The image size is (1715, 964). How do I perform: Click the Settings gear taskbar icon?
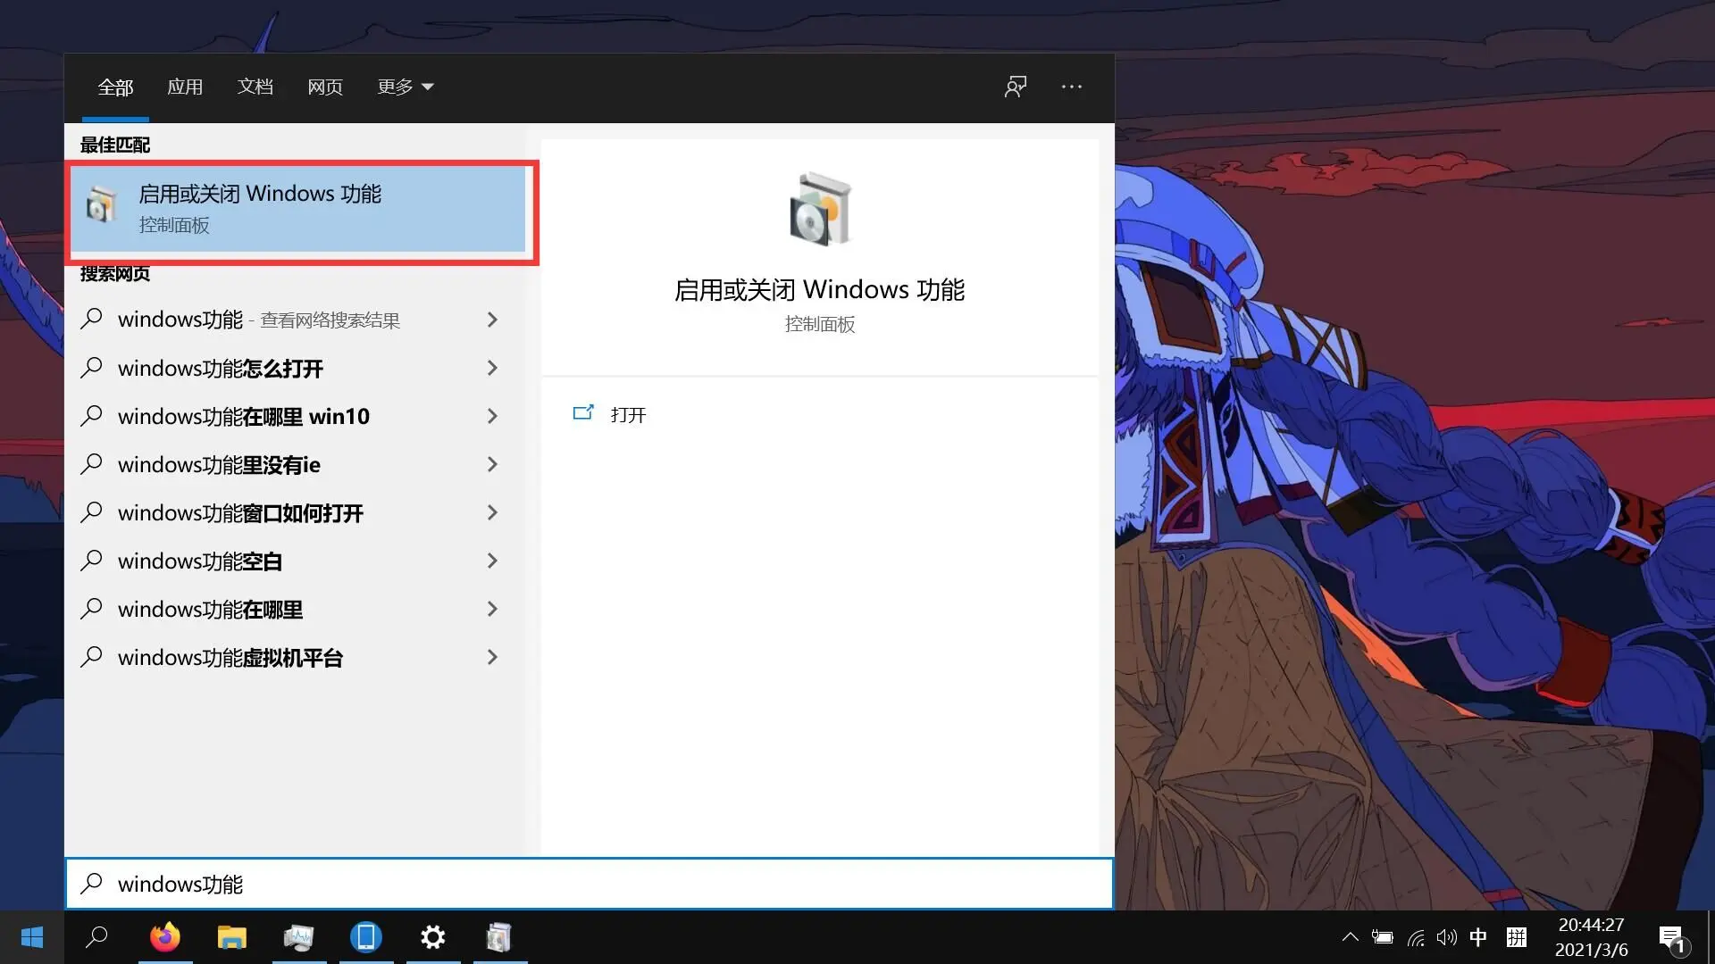pos(432,937)
